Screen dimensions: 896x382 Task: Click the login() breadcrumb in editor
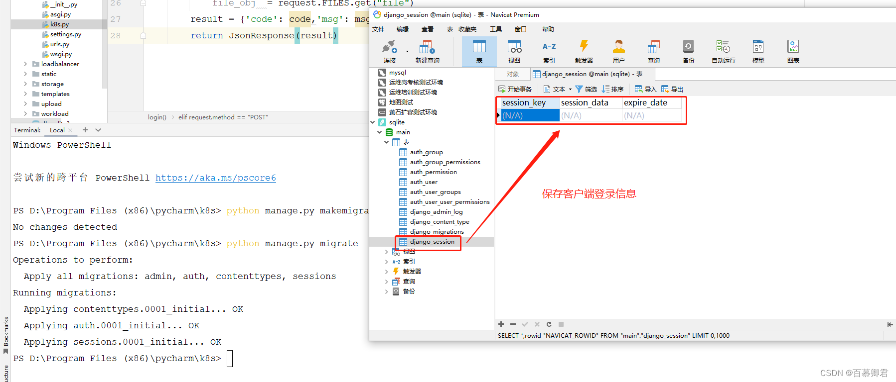pyautogui.click(x=157, y=117)
